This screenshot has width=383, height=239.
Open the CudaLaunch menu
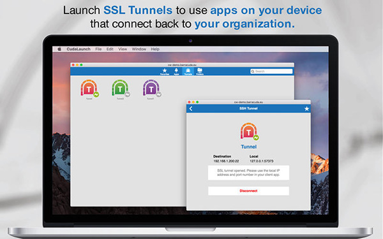point(79,49)
